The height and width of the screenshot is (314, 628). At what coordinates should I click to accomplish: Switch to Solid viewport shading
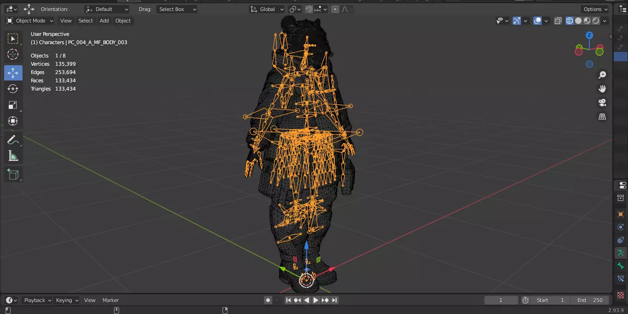(x=578, y=21)
